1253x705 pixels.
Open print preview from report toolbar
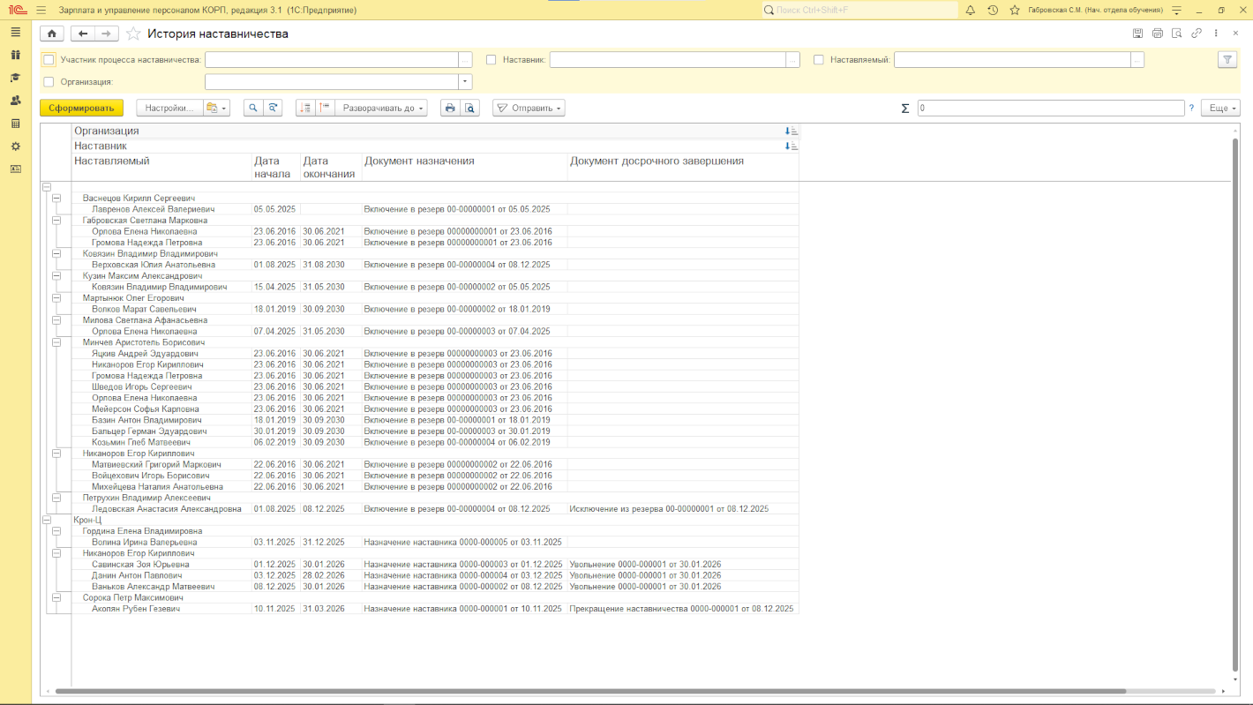(x=470, y=108)
